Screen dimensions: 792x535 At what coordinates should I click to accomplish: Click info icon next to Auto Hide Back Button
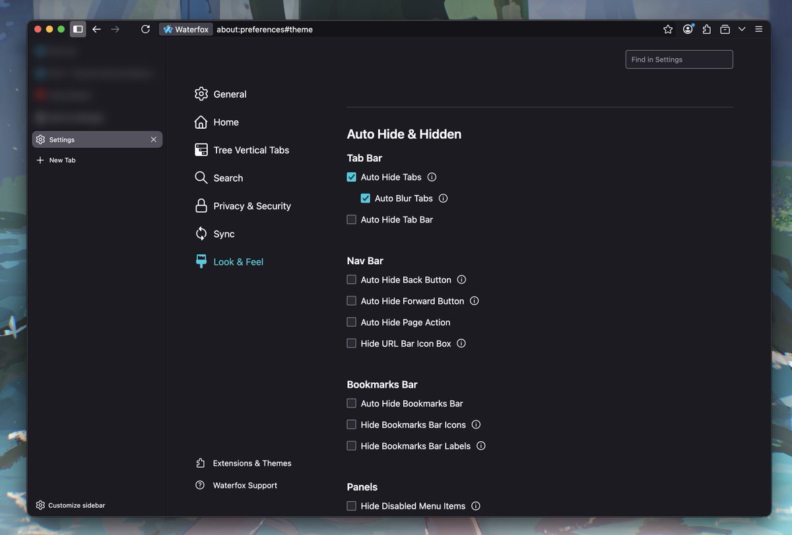[462, 279]
